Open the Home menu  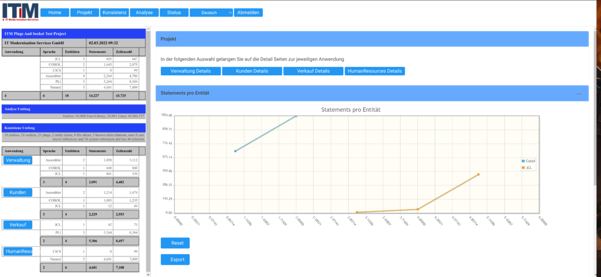[x=55, y=12]
